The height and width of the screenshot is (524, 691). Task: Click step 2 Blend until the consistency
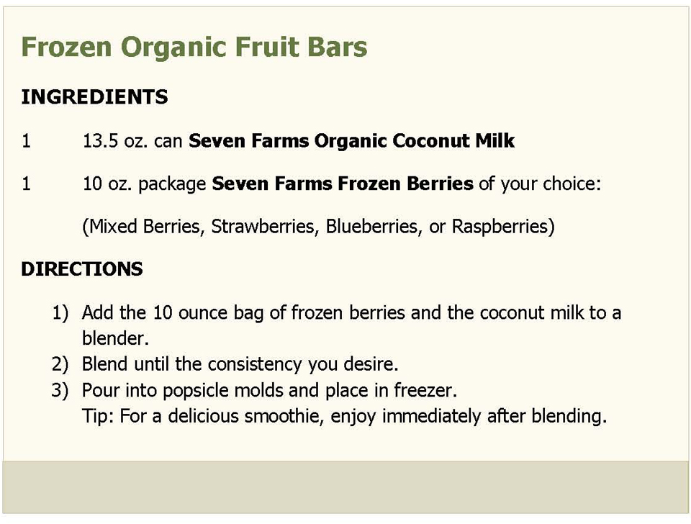240,364
